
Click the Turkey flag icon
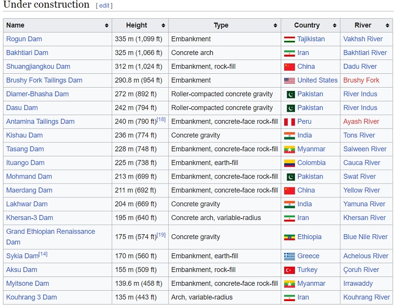pos(290,270)
